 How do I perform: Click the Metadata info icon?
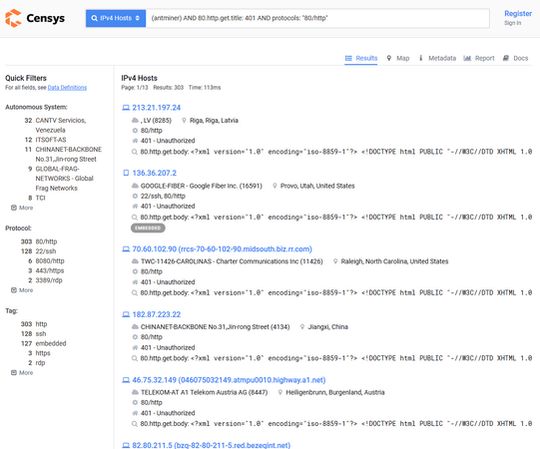tap(420, 58)
